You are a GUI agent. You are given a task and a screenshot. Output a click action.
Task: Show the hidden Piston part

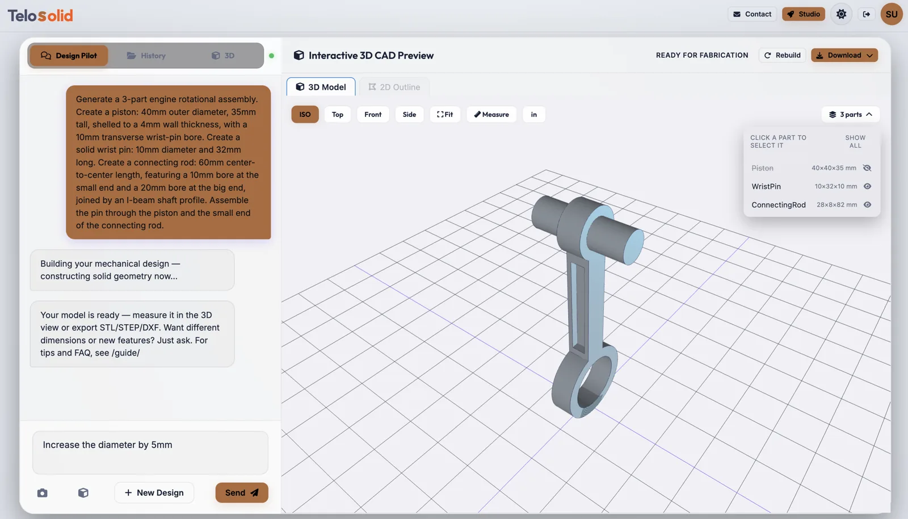(867, 168)
